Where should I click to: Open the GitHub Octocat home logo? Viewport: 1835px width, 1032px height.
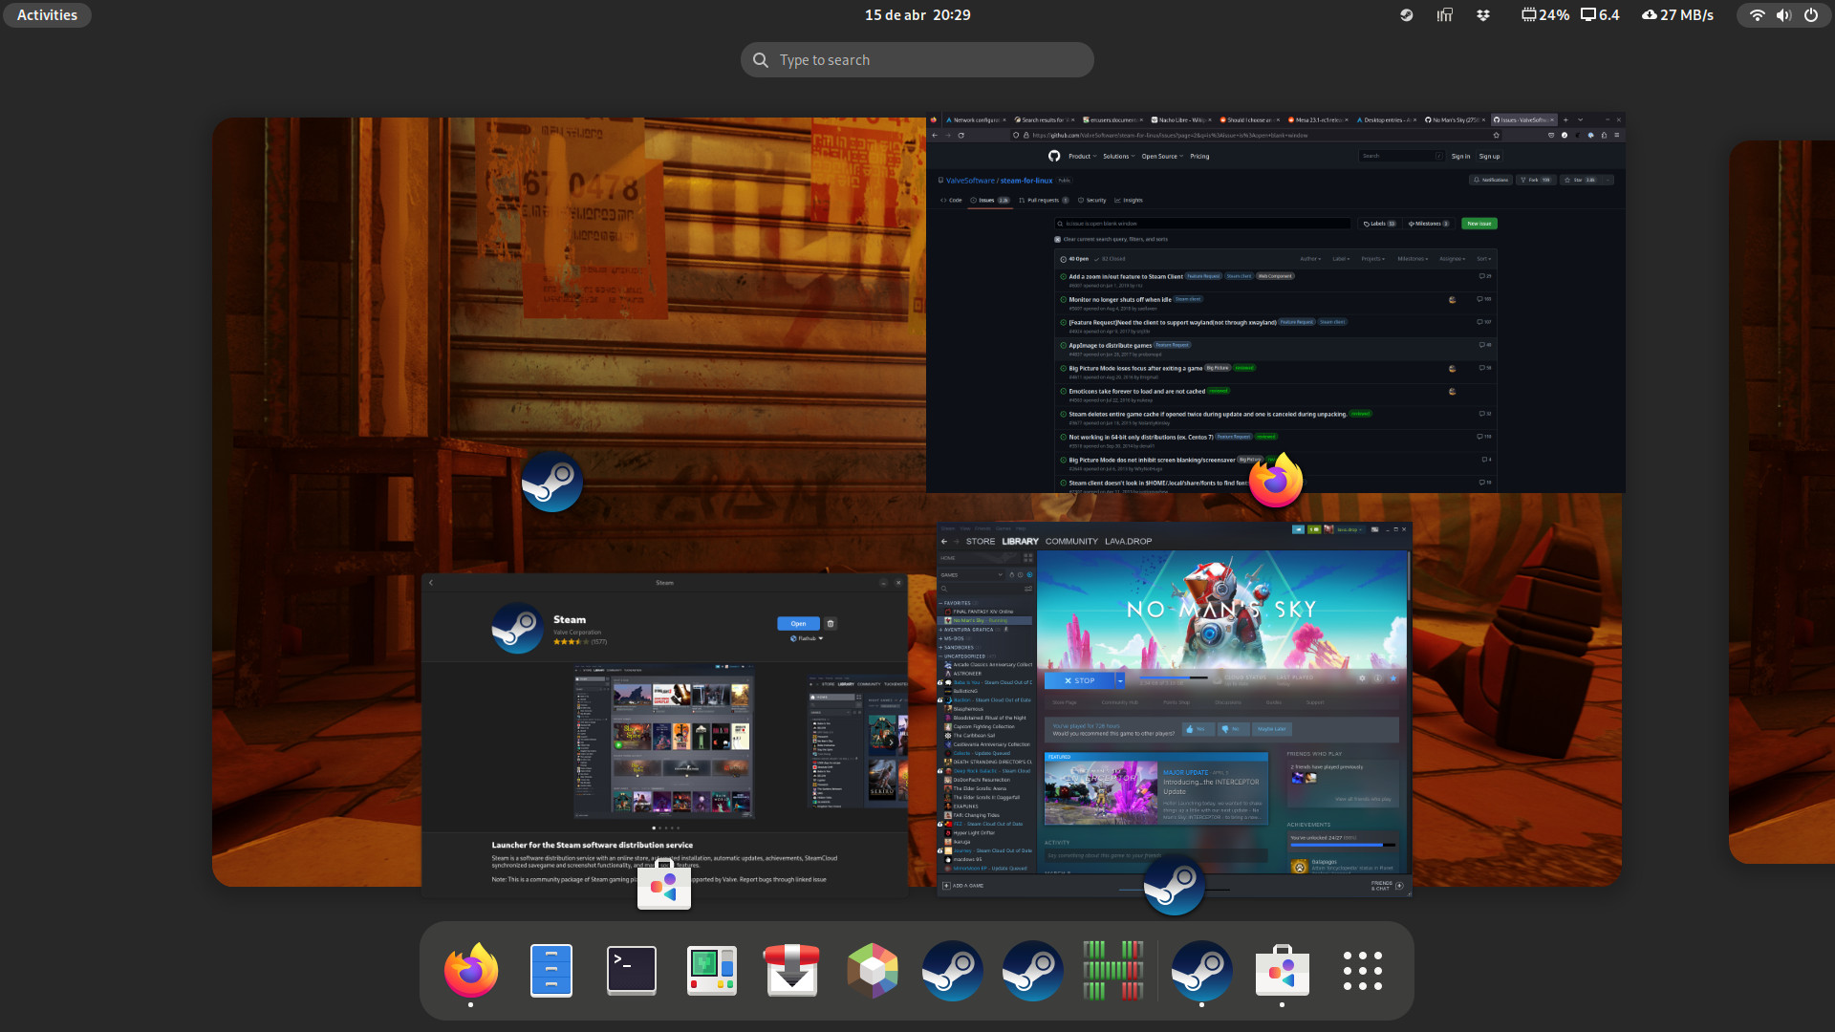[x=1054, y=156]
